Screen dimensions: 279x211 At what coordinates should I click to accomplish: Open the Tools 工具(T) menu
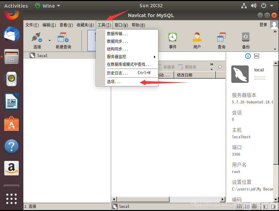104,25
